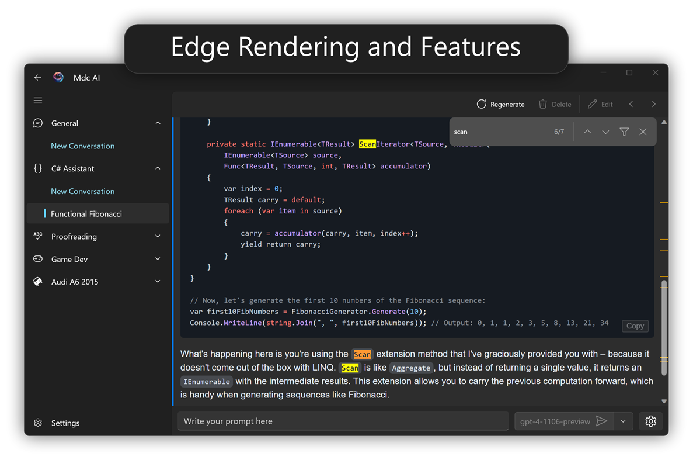The width and height of the screenshot is (693, 460).
Task: Minimize the Mdc AI window
Action: (603, 72)
